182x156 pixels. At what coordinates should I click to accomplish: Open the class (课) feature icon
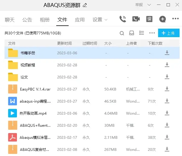tap(149, 19)
